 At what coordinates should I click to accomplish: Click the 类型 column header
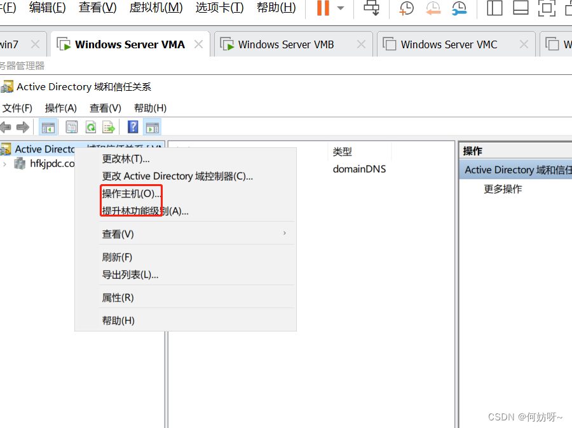pyautogui.click(x=343, y=152)
